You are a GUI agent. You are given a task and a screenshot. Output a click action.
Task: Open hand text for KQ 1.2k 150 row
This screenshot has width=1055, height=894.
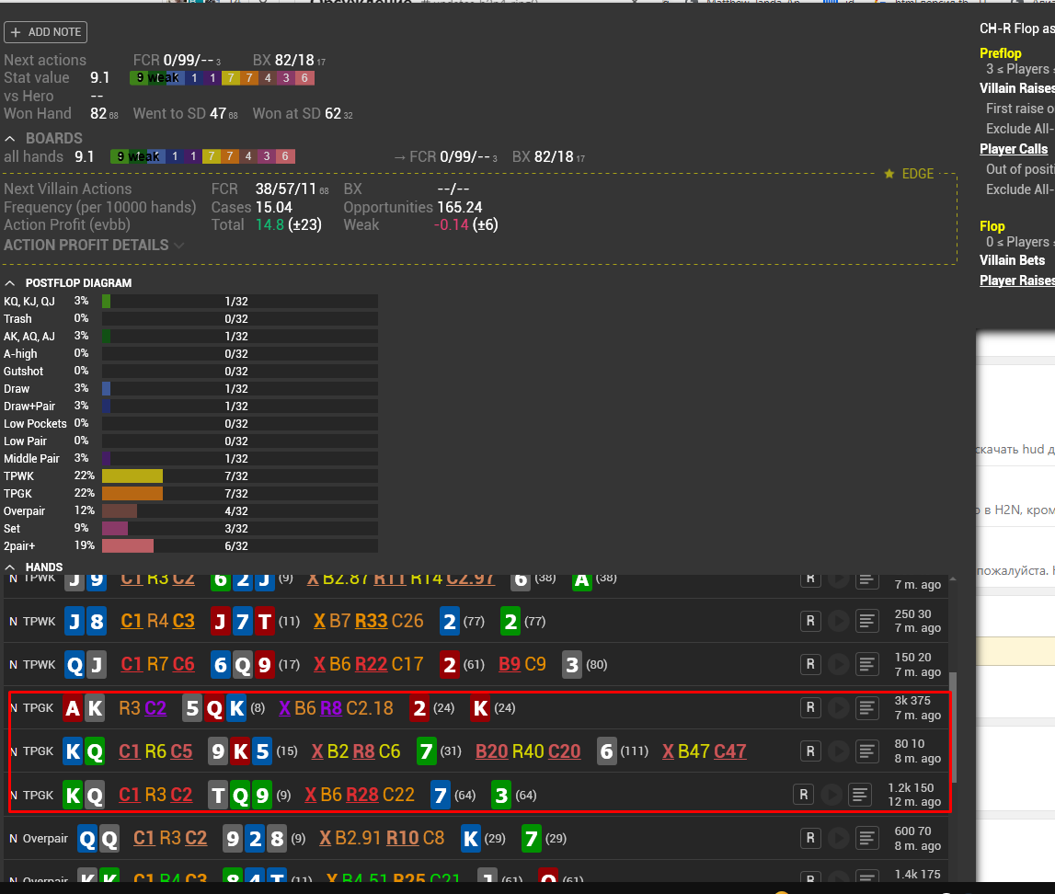pos(860,795)
